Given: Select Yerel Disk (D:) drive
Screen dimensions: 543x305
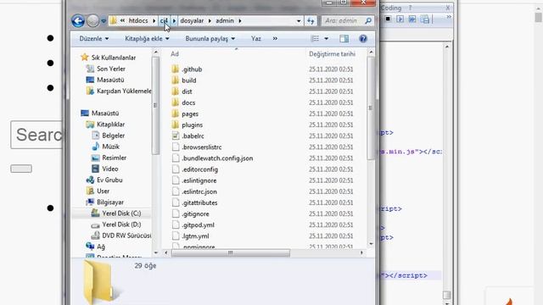Looking at the screenshot, I should coord(121,225).
